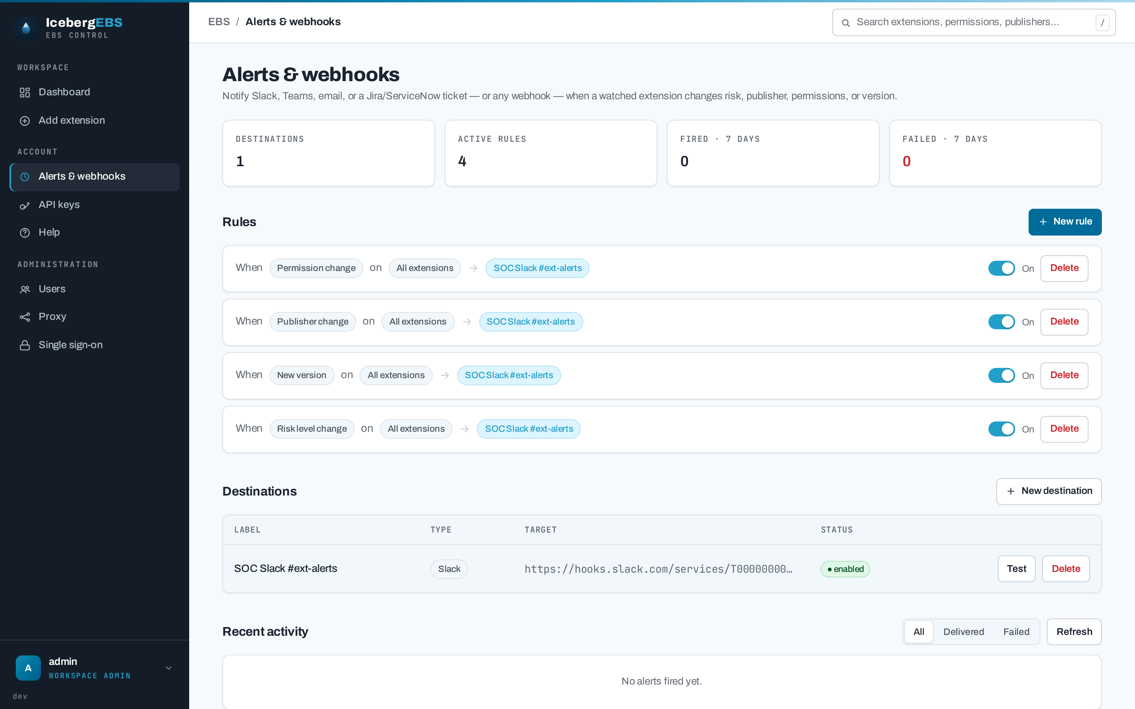Click the SOC Slack #ext-alerts label cell
The image size is (1135, 709).
coord(285,568)
